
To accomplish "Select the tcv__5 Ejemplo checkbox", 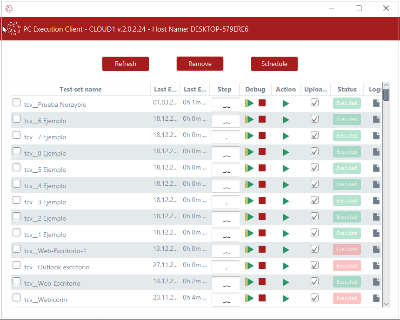I will (17, 168).
